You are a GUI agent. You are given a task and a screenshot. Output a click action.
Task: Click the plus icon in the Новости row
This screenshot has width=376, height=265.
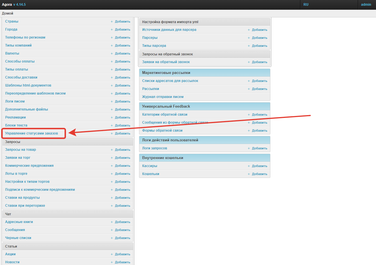[112, 262]
